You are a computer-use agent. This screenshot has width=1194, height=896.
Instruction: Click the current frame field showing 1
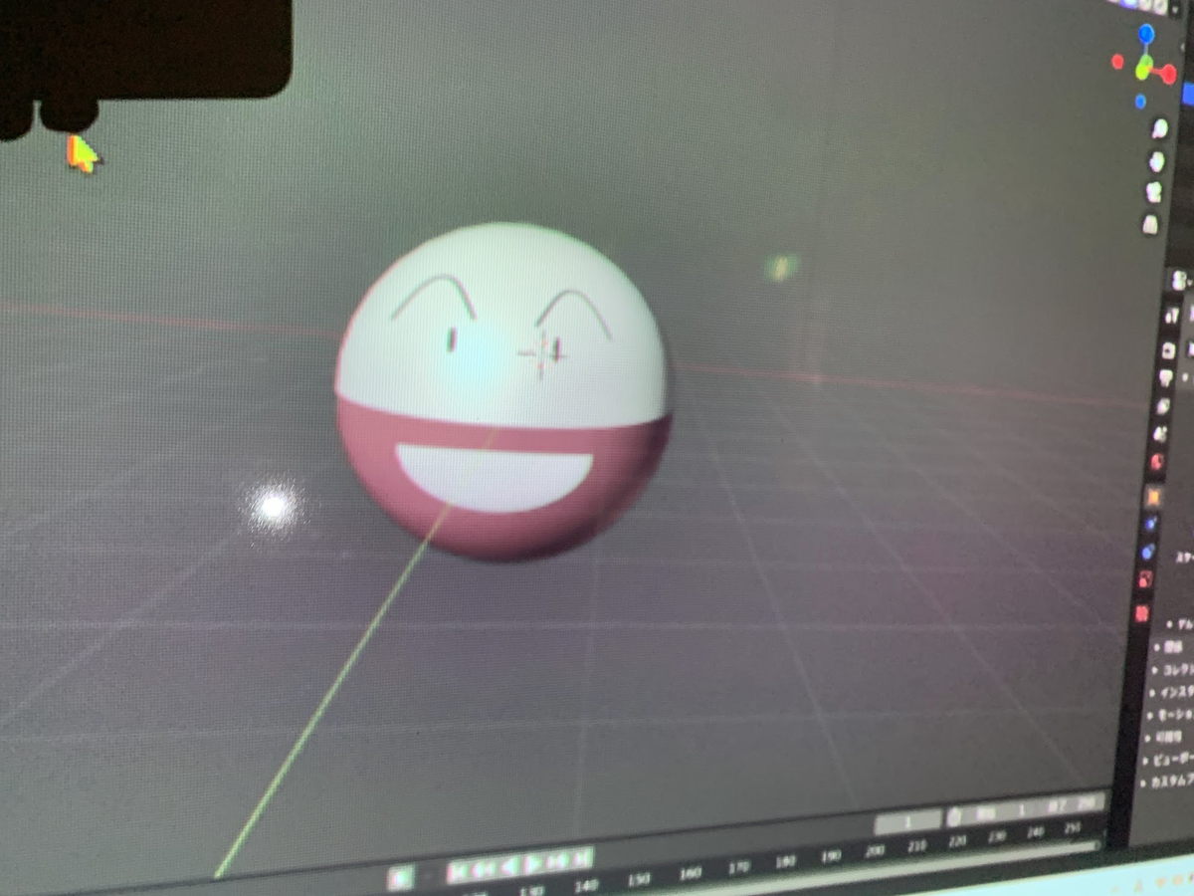pyautogui.click(x=908, y=822)
